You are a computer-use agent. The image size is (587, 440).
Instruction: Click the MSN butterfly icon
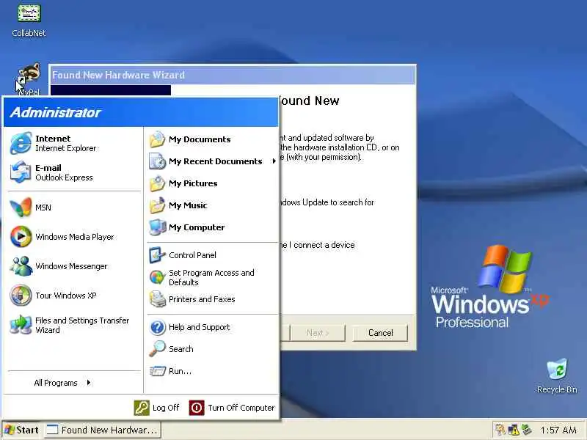click(x=21, y=208)
